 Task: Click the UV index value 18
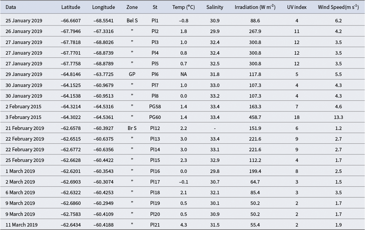[296, 117]
